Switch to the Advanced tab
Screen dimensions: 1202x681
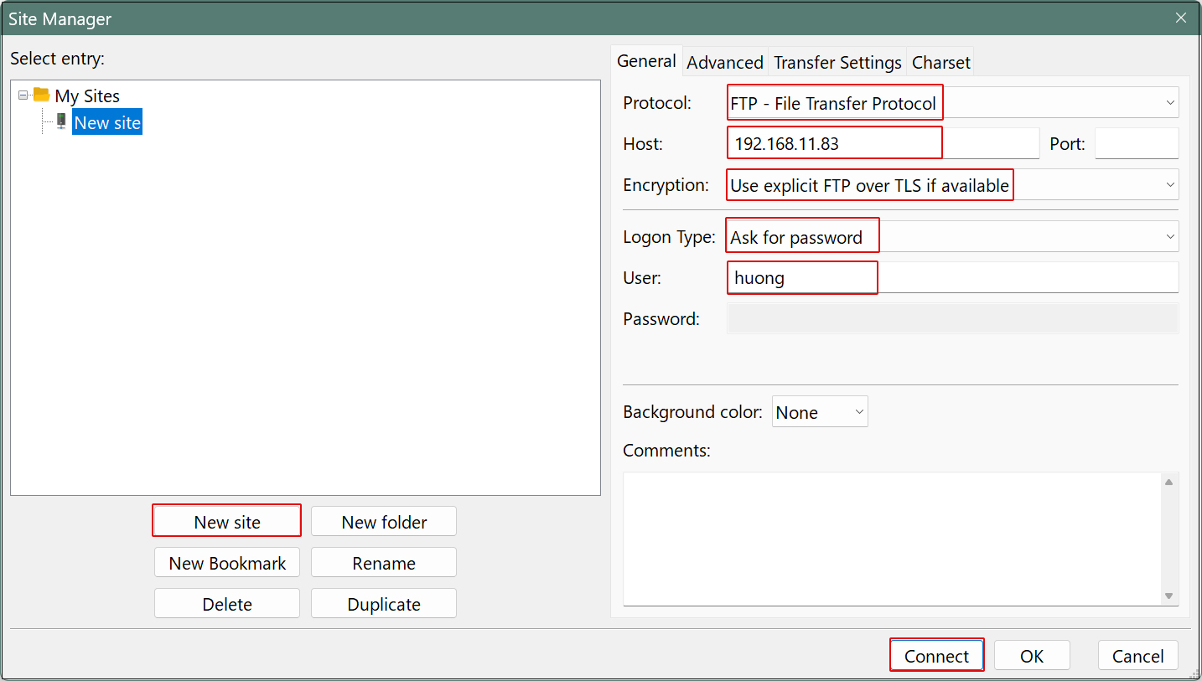pos(725,63)
